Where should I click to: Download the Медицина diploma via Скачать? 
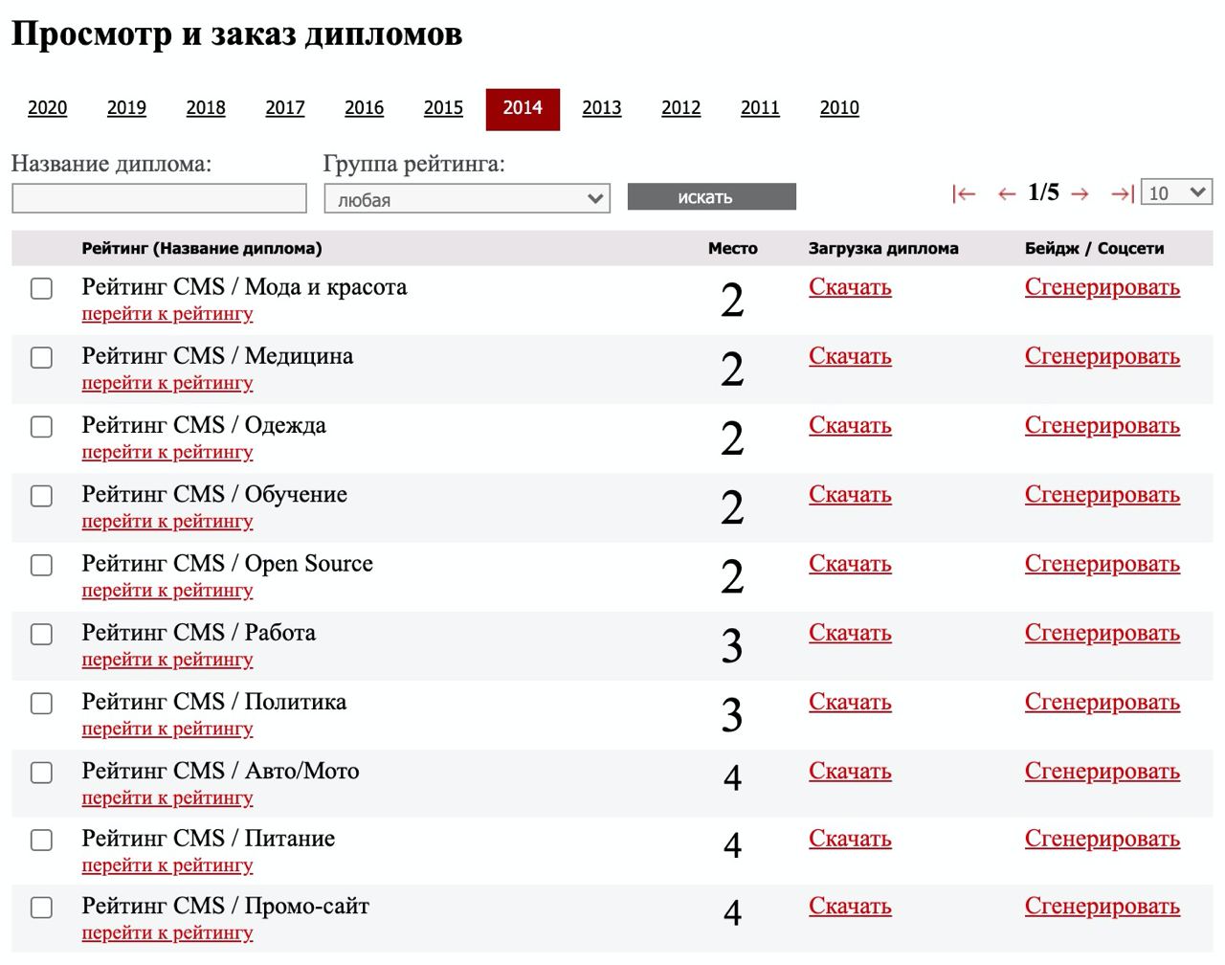850,357
